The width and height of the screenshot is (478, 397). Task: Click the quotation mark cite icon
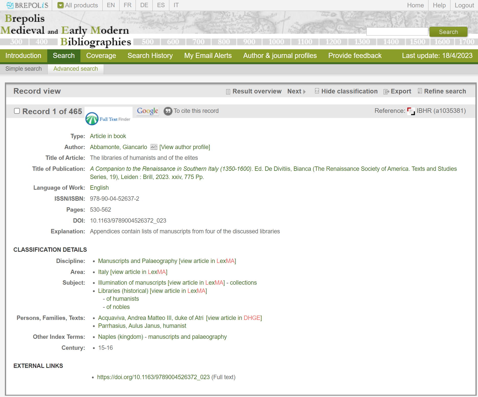[x=168, y=111]
